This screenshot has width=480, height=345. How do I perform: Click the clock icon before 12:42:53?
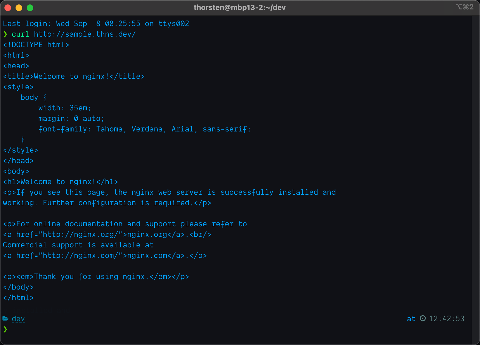[x=423, y=318]
